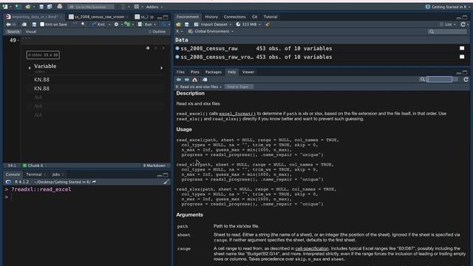Screen dimensions: 473x266
Task: Open the Console tab
Action: (x=13, y=174)
